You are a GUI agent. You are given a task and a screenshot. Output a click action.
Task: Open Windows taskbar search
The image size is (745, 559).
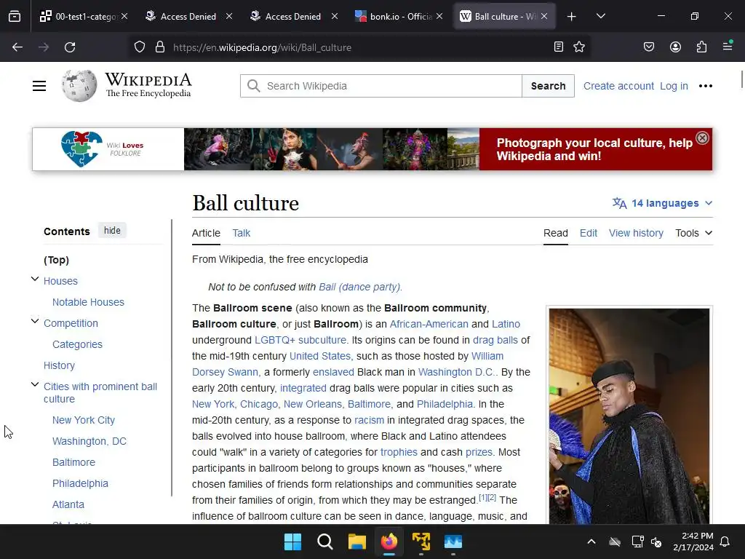coord(325,542)
